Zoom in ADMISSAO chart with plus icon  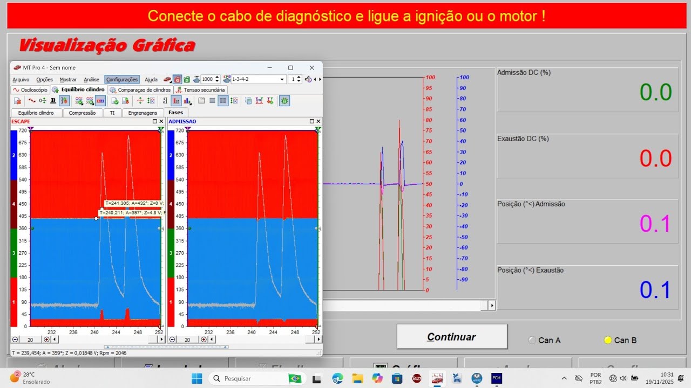[x=204, y=339]
